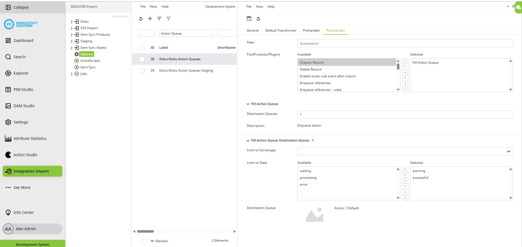Click the Action | Default destination queue link

(347, 208)
